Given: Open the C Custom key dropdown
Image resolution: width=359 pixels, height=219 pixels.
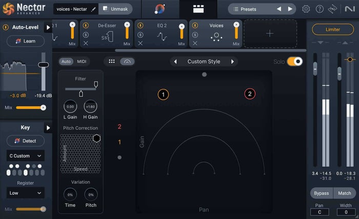Looking at the screenshot, I should [x=26, y=156].
